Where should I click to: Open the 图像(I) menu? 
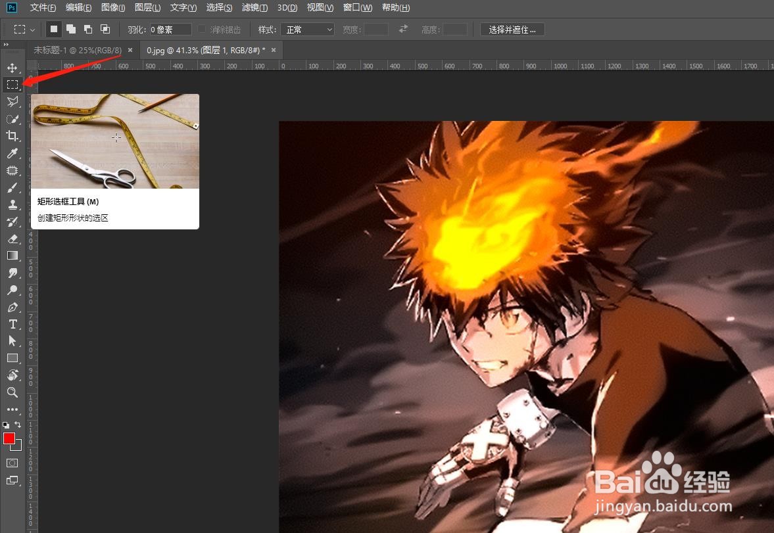[113, 7]
